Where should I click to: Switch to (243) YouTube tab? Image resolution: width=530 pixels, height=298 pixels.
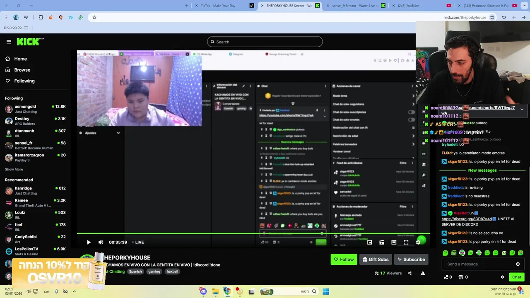tap(422, 6)
